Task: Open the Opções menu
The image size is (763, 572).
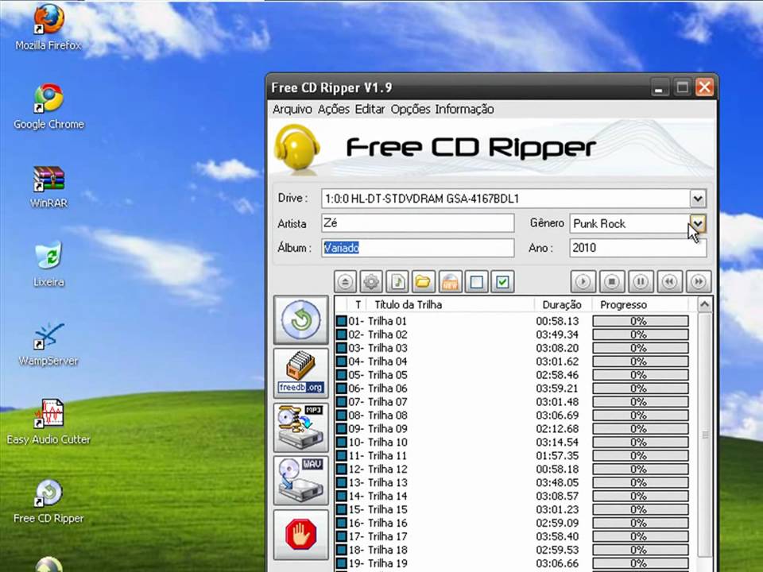Action: point(411,109)
